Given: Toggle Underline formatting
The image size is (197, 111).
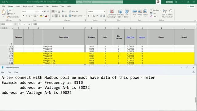Looking at the screenshot, I should point(30,16).
